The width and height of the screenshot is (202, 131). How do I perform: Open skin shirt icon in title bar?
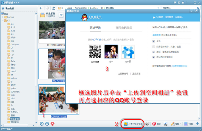pyautogui.click(x=183, y=2)
